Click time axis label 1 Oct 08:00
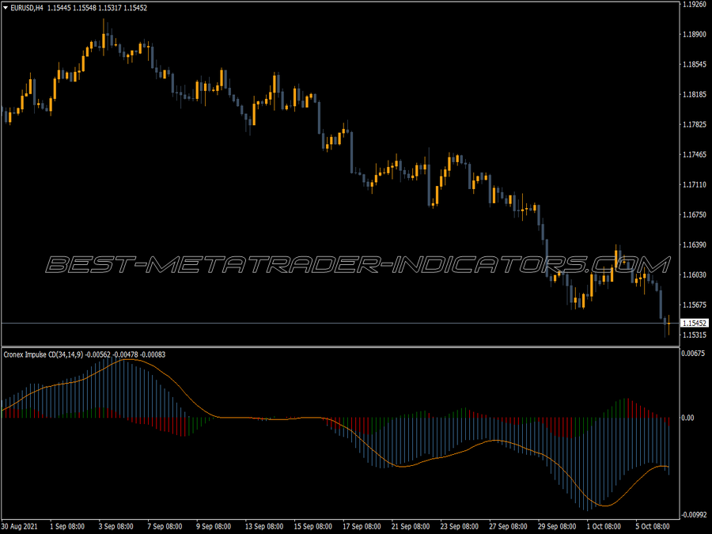712x534 pixels. coord(604,527)
